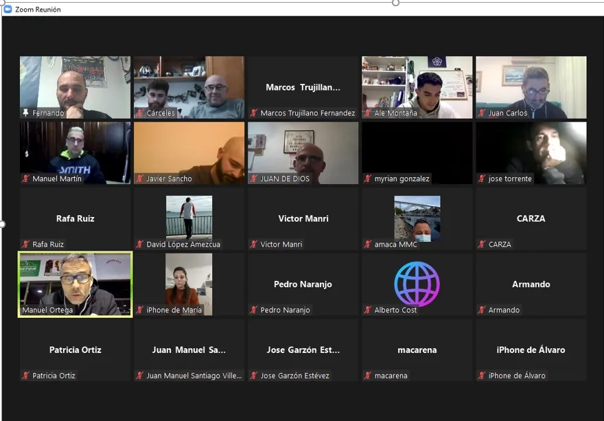
Task: Click the Zoom logo in title bar
Action: (x=8, y=10)
